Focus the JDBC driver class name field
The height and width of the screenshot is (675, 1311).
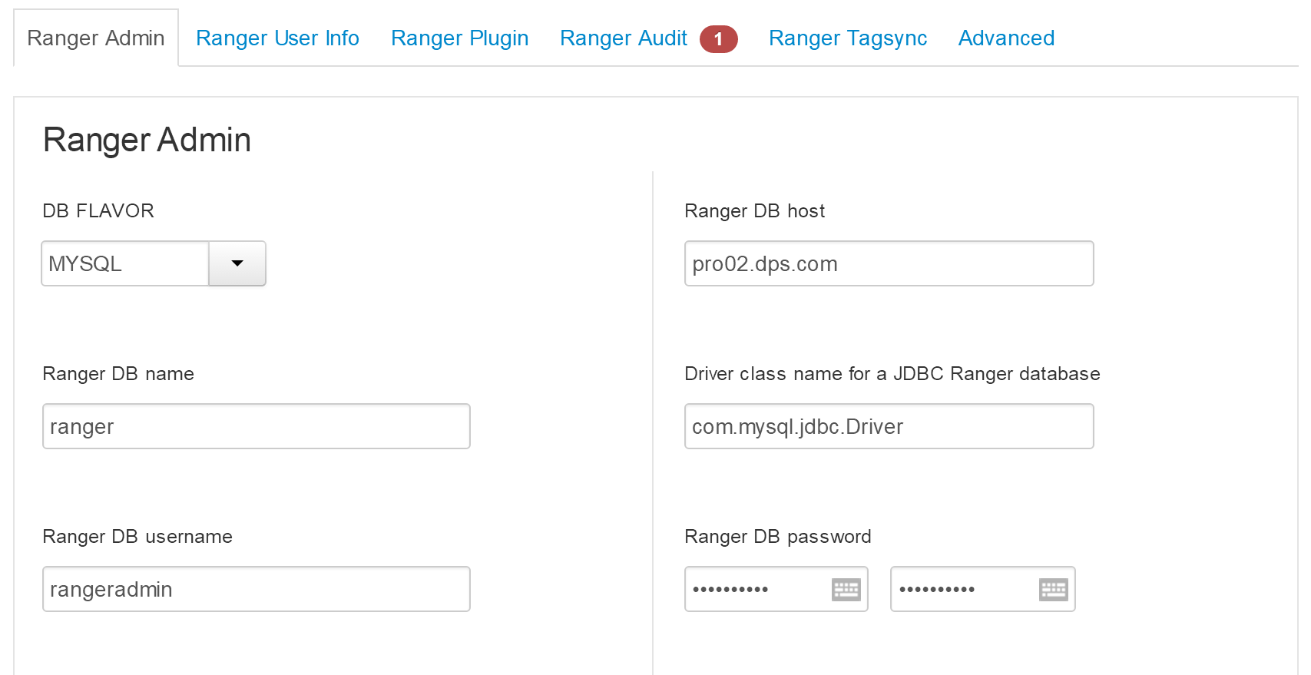889,426
